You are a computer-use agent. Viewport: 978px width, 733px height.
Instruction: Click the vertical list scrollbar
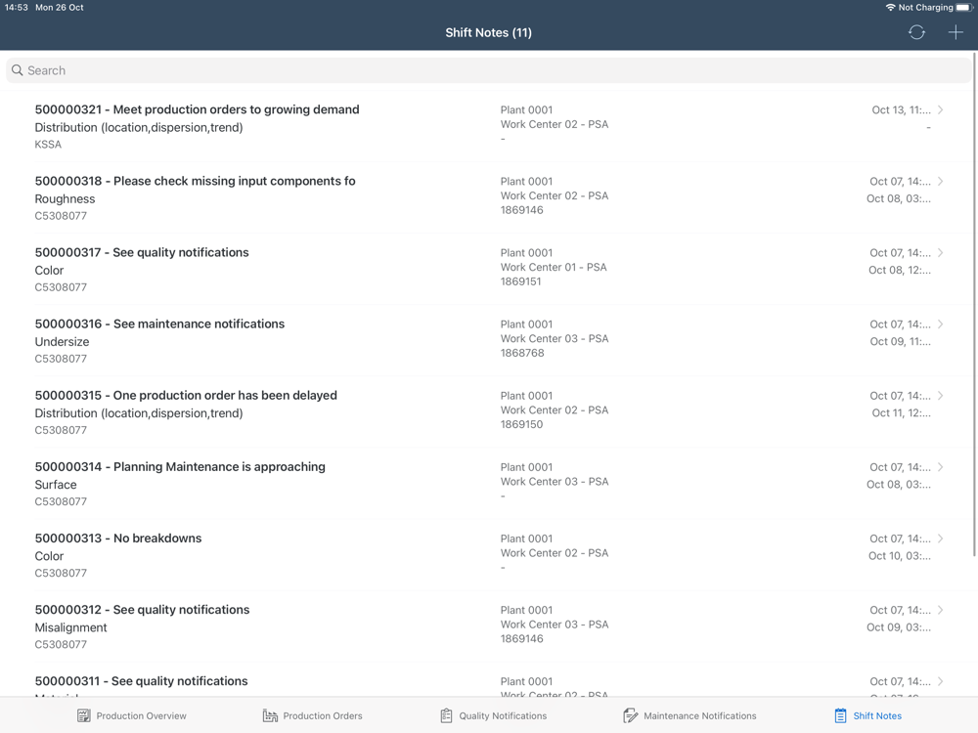click(974, 305)
